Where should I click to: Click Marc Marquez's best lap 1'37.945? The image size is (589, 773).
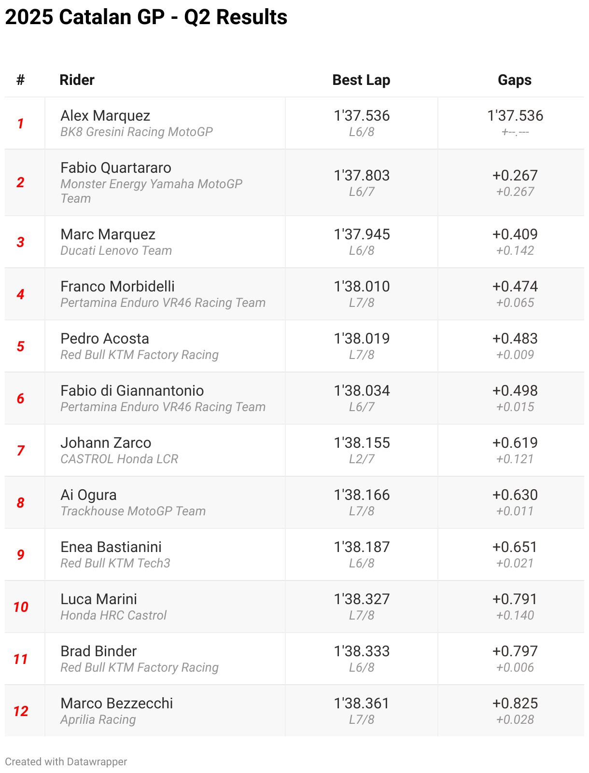click(362, 235)
